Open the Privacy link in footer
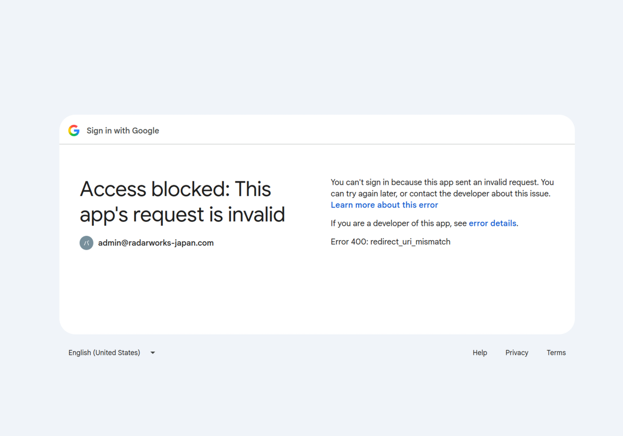 point(517,353)
